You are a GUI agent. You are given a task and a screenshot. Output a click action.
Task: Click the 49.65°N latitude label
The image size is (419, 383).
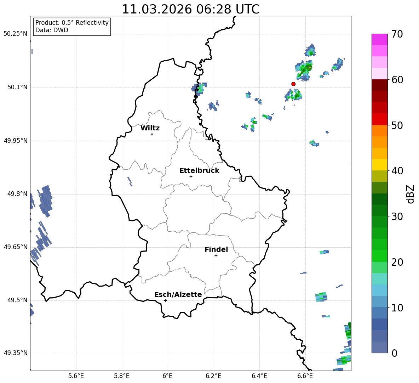(16, 247)
